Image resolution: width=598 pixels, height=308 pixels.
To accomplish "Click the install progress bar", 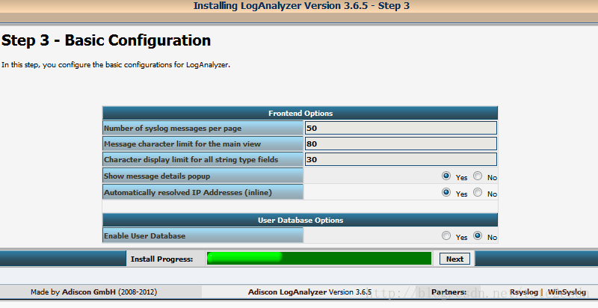I will coord(319,258).
